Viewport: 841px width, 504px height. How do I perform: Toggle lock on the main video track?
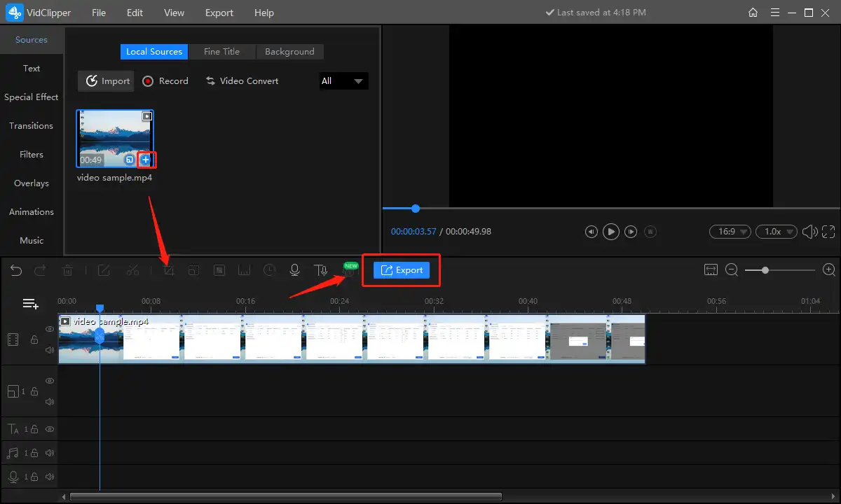34,339
